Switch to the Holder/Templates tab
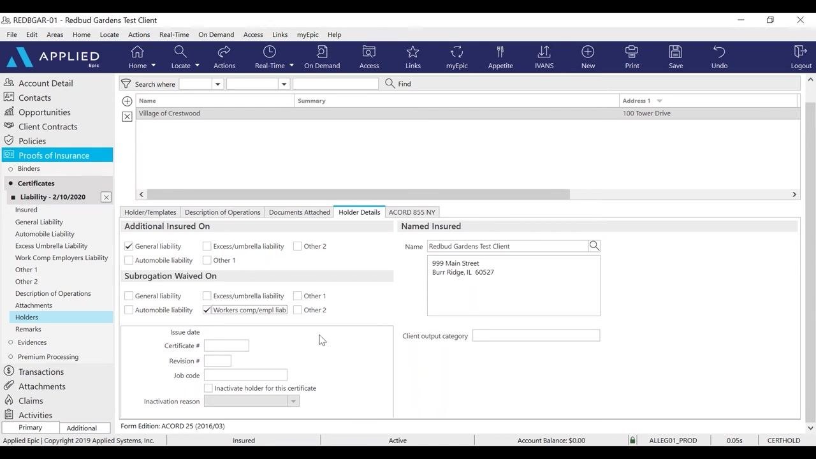Viewport: 816px width, 459px height. point(150,212)
